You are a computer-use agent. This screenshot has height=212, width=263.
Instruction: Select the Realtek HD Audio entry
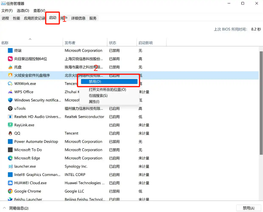pos(36,117)
